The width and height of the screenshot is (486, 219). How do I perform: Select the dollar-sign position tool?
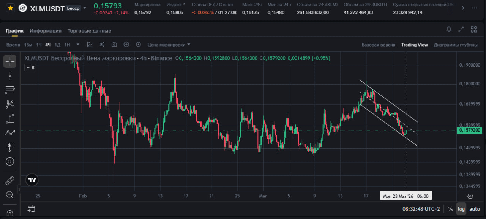coord(10,147)
